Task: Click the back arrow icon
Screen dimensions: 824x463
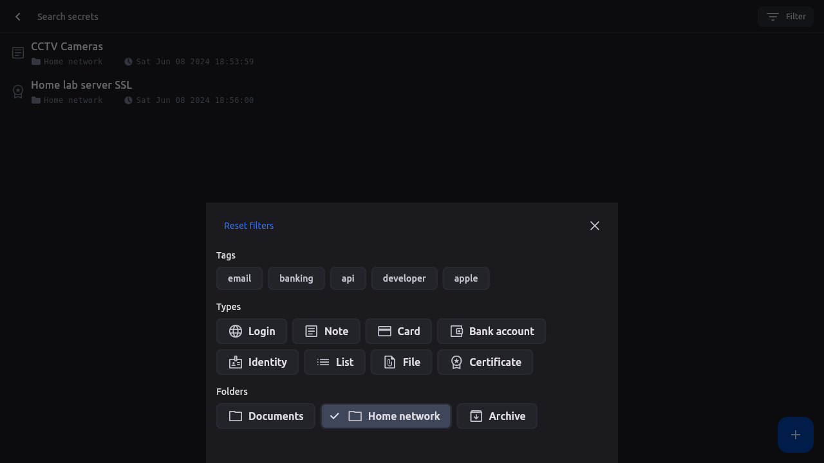Action: tap(18, 17)
